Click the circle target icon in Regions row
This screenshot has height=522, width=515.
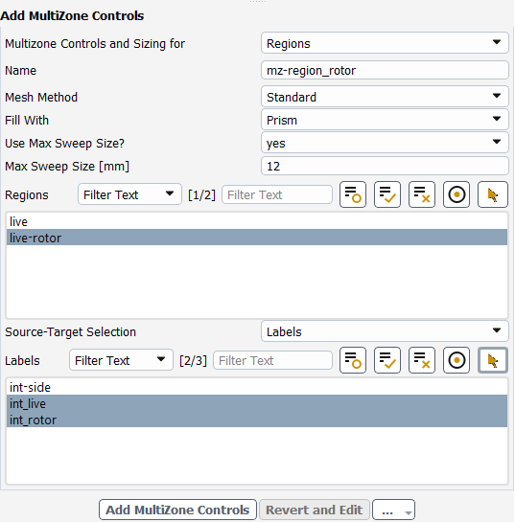456,194
